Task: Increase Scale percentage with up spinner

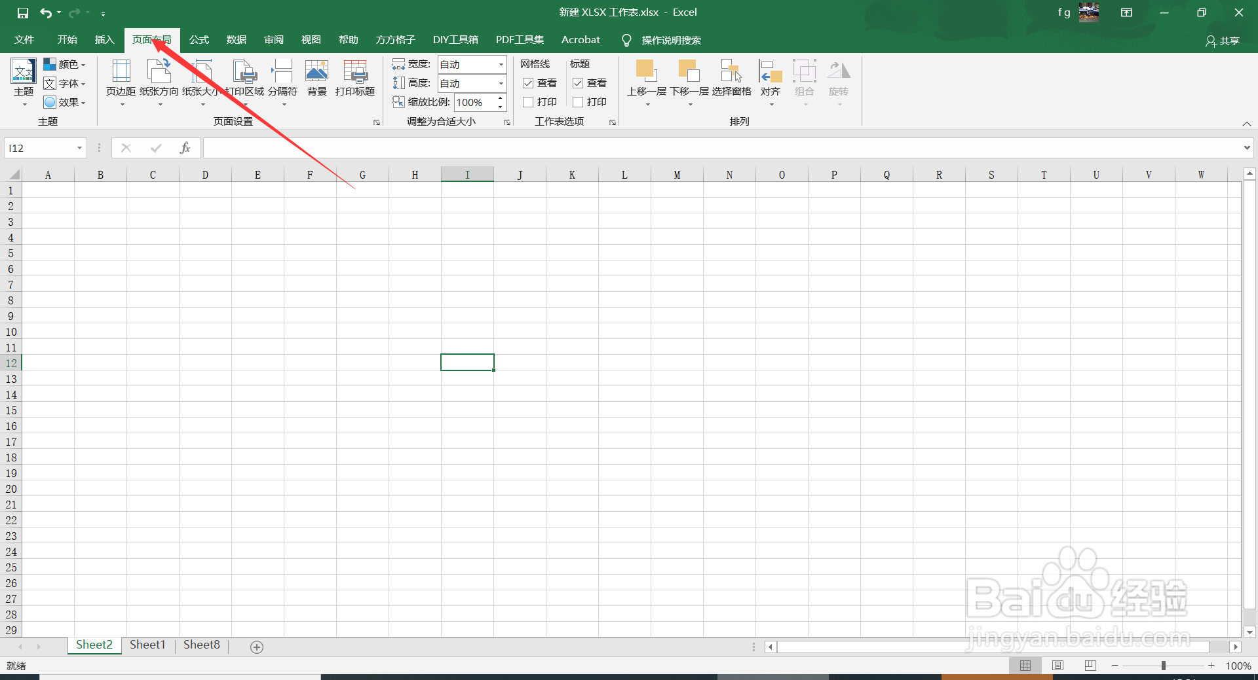Action: (501, 98)
